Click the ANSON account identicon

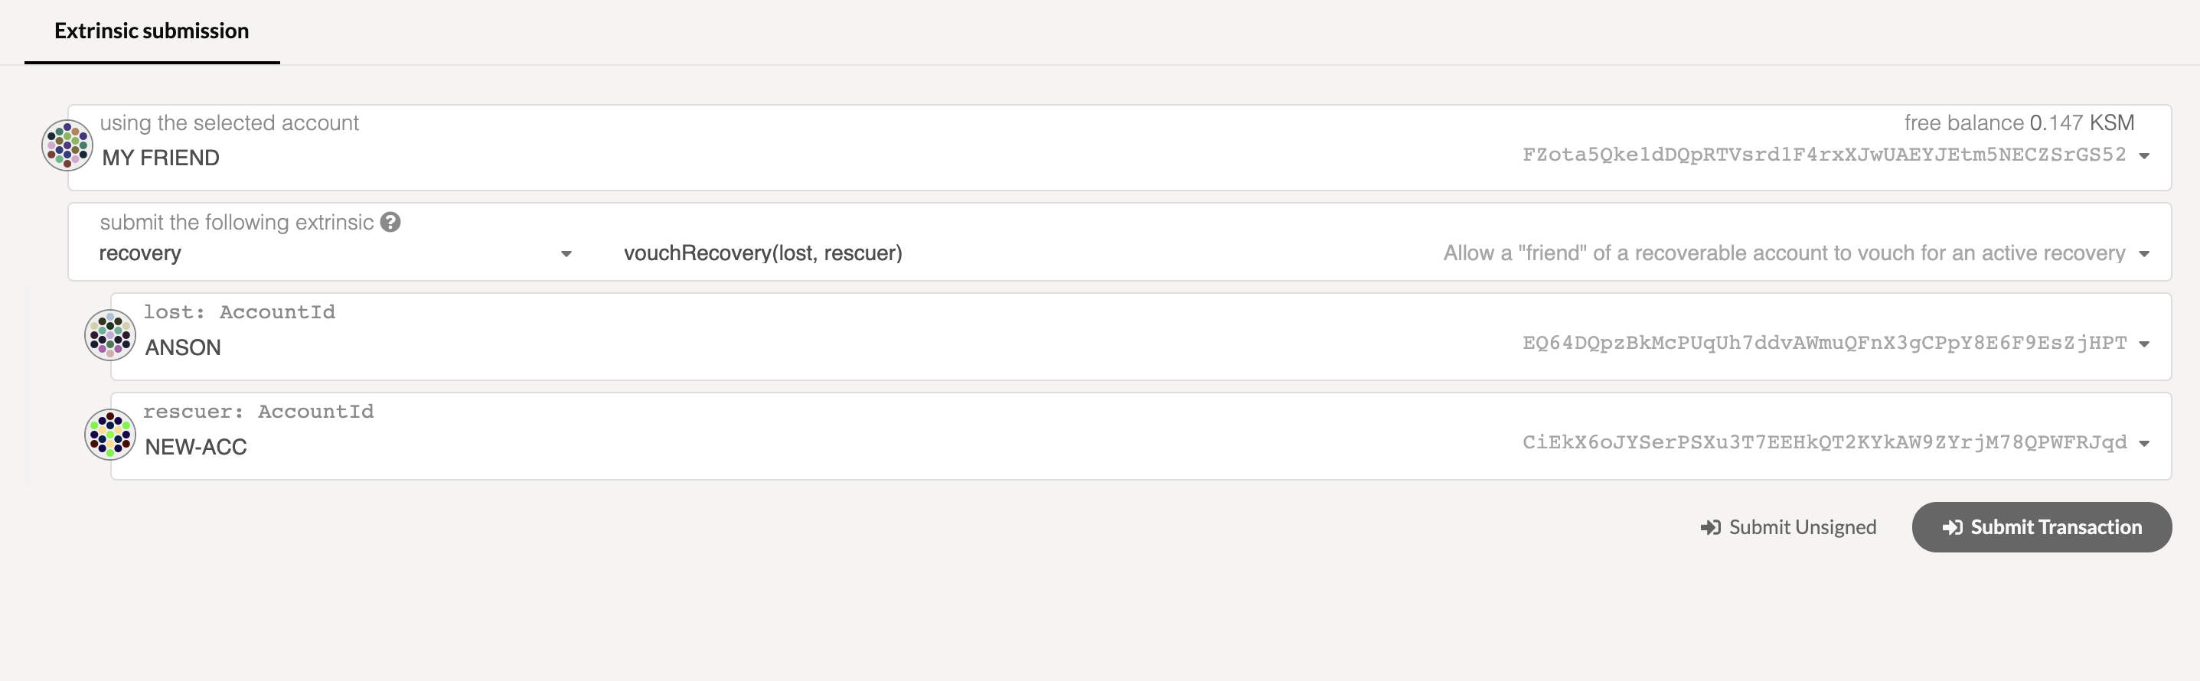coord(110,334)
